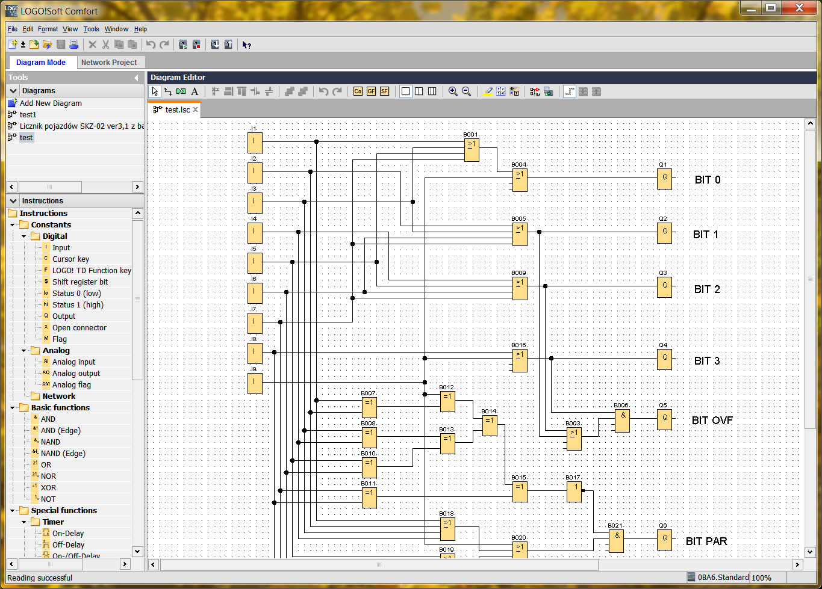Collapse the Digital tree node
The height and width of the screenshot is (589, 822).
click(x=24, y=236)
